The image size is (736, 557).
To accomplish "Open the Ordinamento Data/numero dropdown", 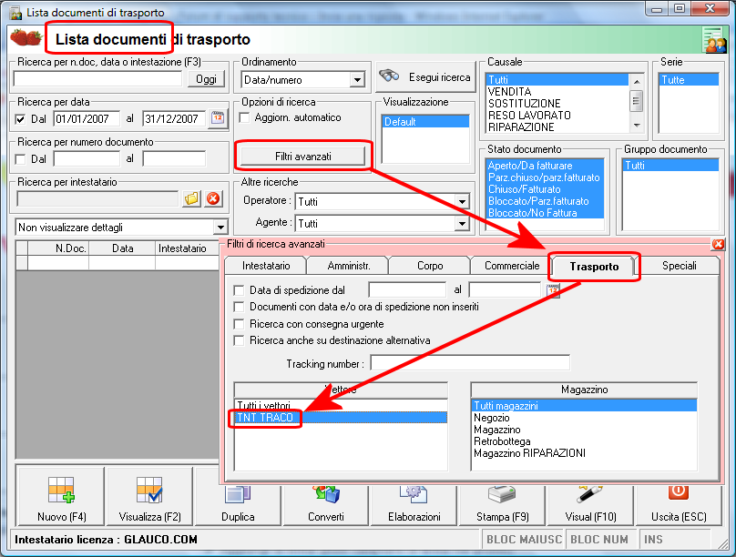I will click(x=357, y=80).
